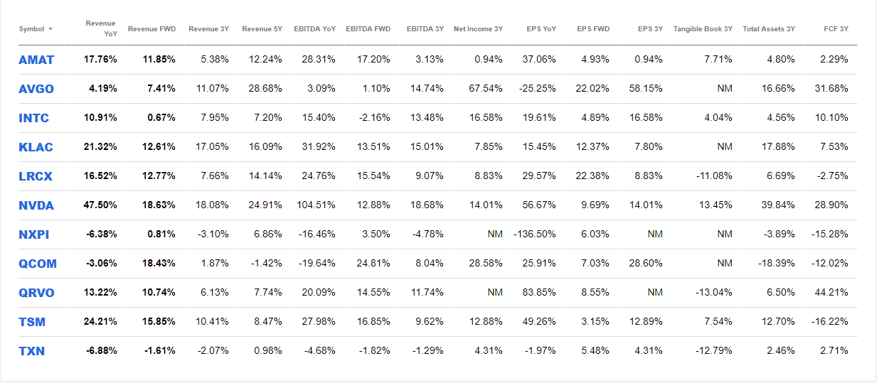Sort table by Net Income 3Y
The width and height of the screenshot is (877, 383).
coord(478,29)
